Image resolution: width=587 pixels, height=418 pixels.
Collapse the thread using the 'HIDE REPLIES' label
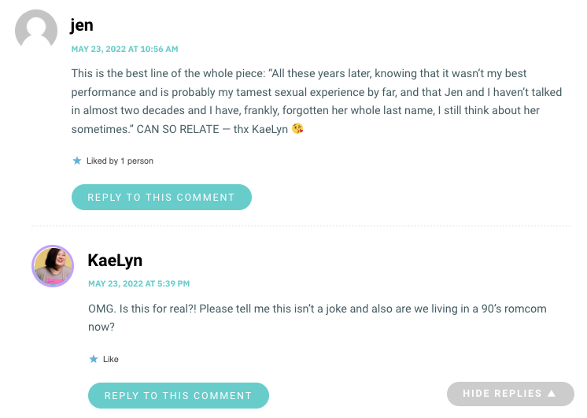tap(502, 394)
